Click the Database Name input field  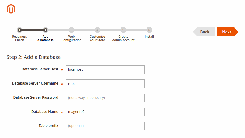point(105,112)
